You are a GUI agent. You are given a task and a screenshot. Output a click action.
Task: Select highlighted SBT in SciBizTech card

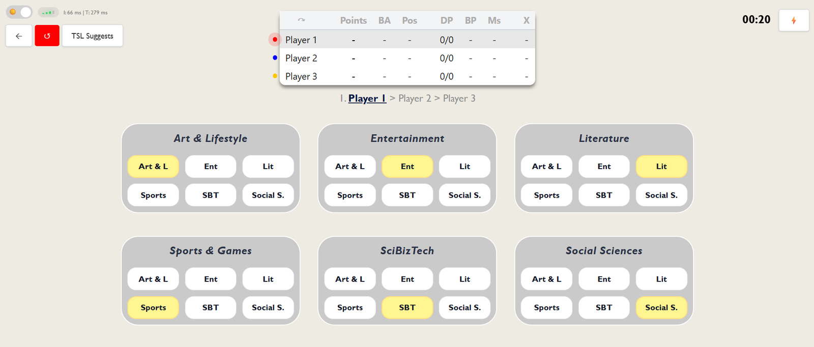[408, 307]
